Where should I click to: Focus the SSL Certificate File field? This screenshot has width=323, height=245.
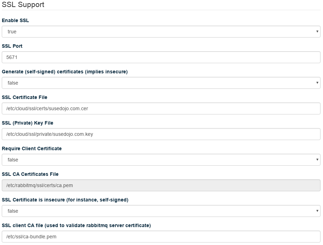[161, 108]
